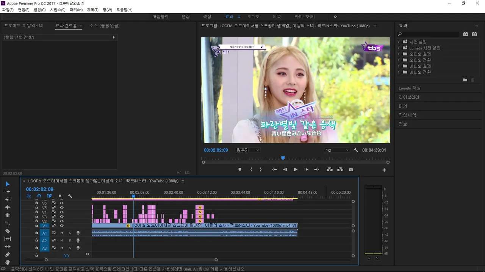Click timeline ruler at 00:03:12:00

[207, 193]
